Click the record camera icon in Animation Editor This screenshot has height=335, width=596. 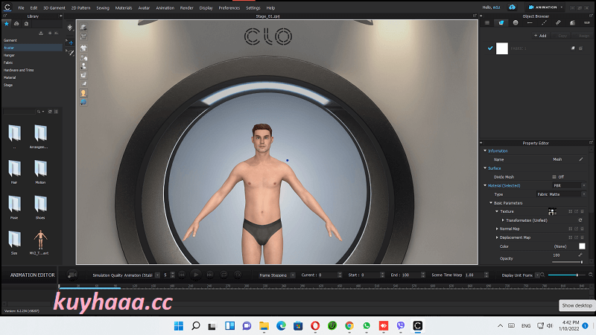tap(72, 275)
